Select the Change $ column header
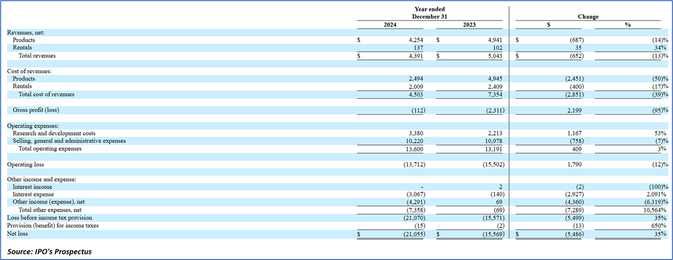 point(548,25)
